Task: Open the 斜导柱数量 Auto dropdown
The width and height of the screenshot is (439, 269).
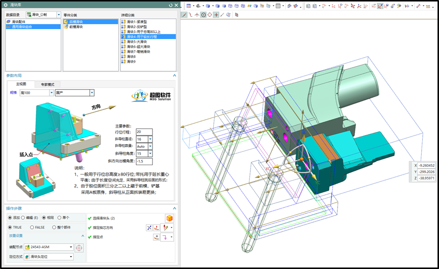Action: click(x=150, y=147)
